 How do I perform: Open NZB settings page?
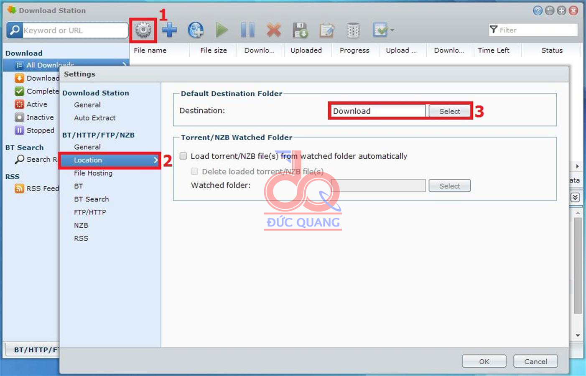coord(81,225)
